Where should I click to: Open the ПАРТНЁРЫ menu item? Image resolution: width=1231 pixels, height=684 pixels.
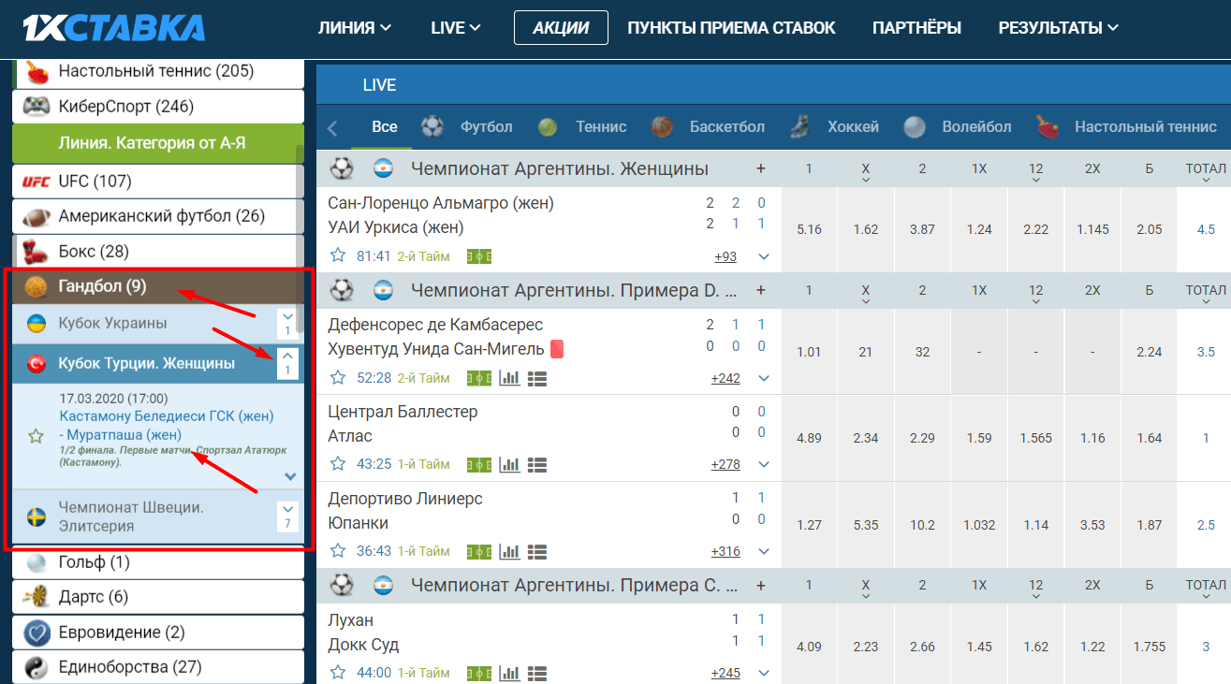(916, 28)
